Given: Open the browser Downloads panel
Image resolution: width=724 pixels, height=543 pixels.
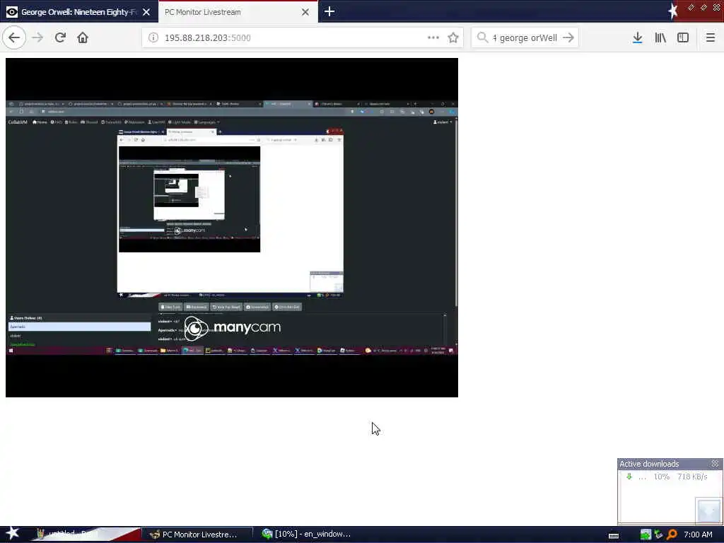Looking at the screenshot, I should click(637, 38).
